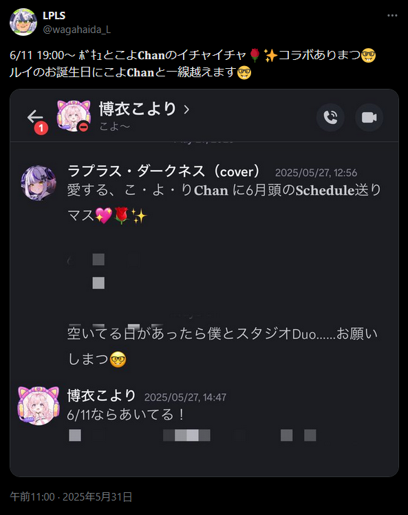Open 博衣こより avatar in chat header
The height and width of the screenshot is (515, 408).
click(74, 116)
